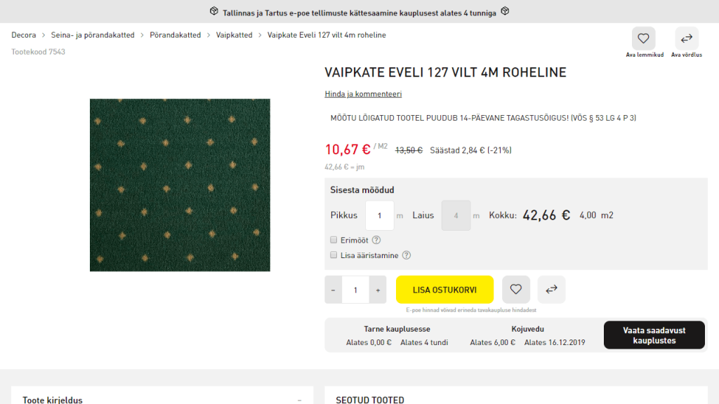This screenshot has height=404, width=719.
Task: Navigate to Vaipkatted in the breadcrumb
Action: click(x=234, y=34)
